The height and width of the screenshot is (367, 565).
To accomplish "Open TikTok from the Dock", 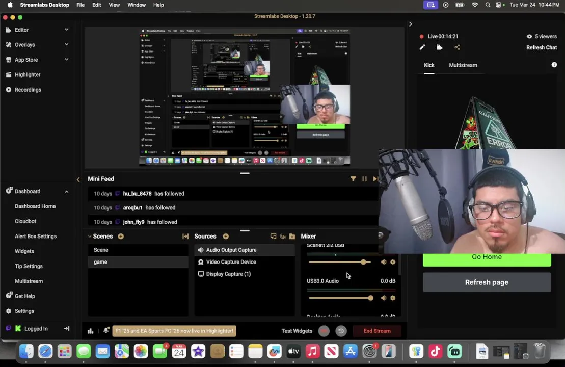I will pyautogui.click(x=435, y=351).
